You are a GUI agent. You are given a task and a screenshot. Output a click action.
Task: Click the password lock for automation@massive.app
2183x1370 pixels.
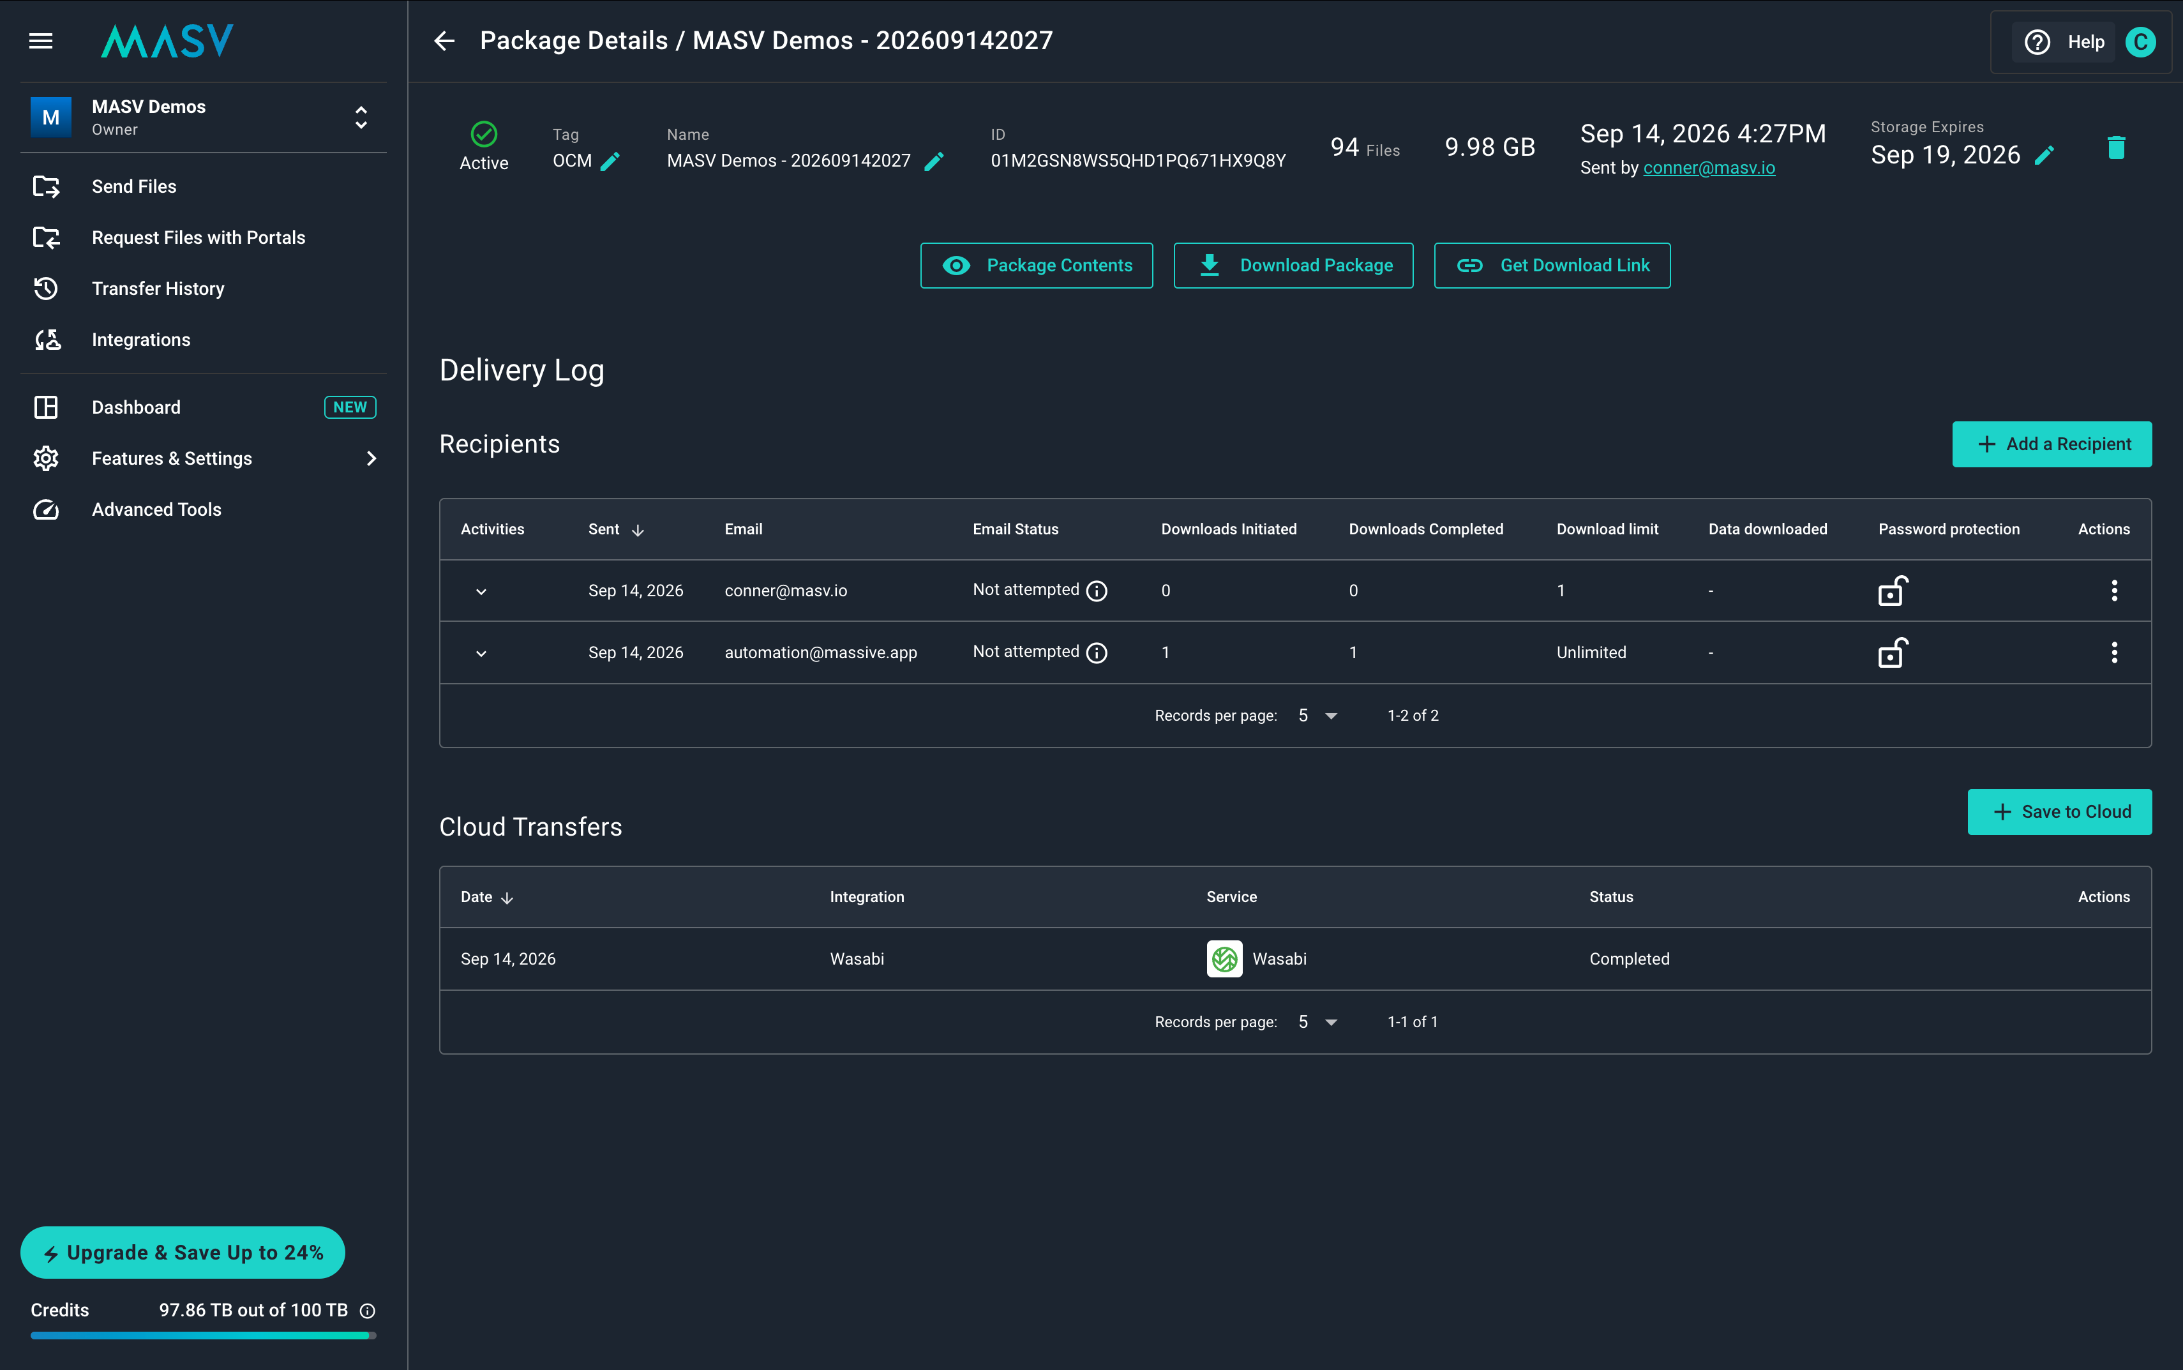point(1893,652)
